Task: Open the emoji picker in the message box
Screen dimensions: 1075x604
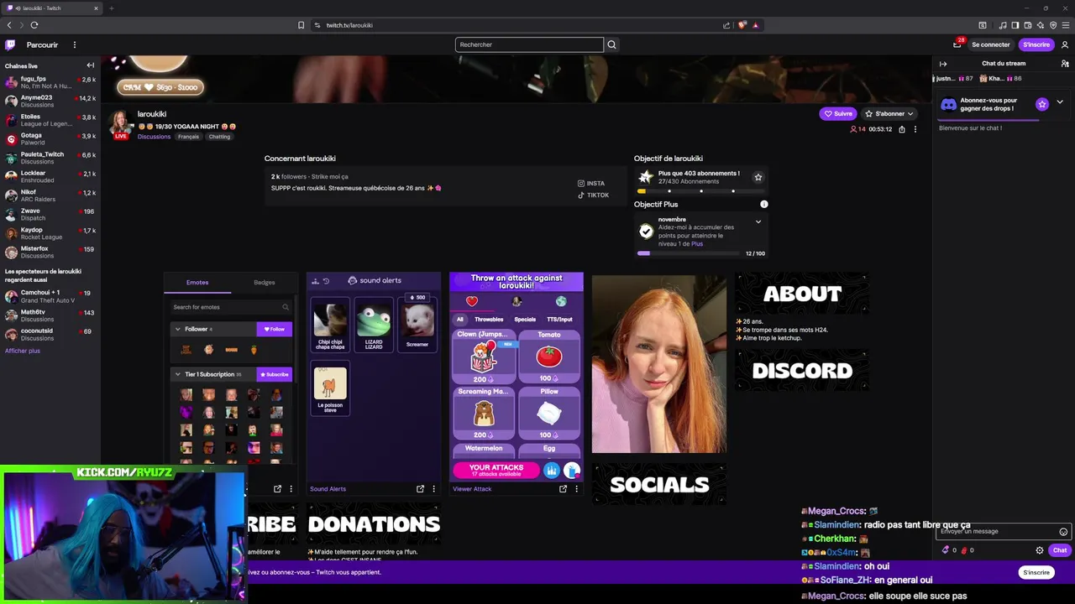Action: coord(1063,531)
